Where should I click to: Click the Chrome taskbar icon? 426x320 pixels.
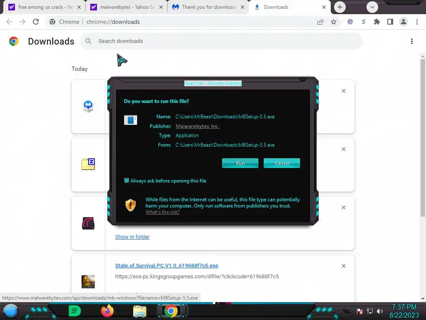point(171,311)
